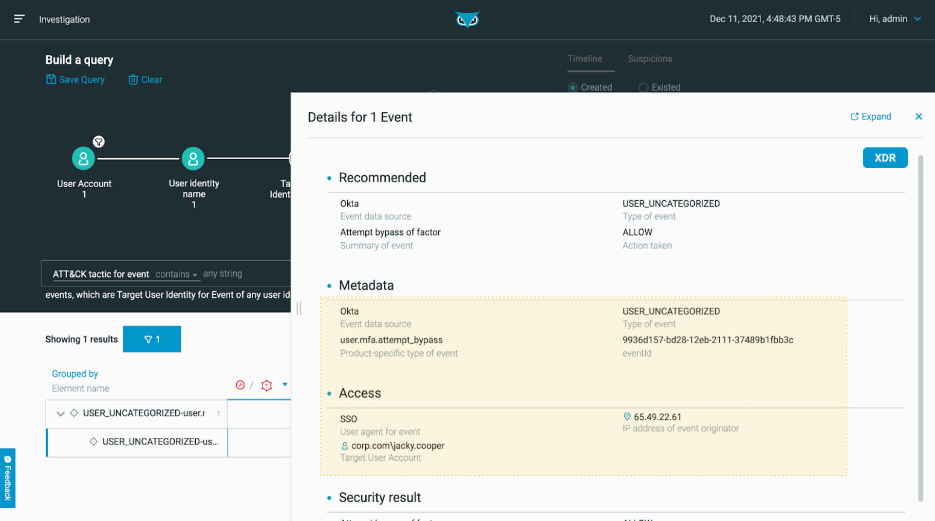Click the ATT&CK tactic for event label
935x521 pixels.
coord(101,274)
